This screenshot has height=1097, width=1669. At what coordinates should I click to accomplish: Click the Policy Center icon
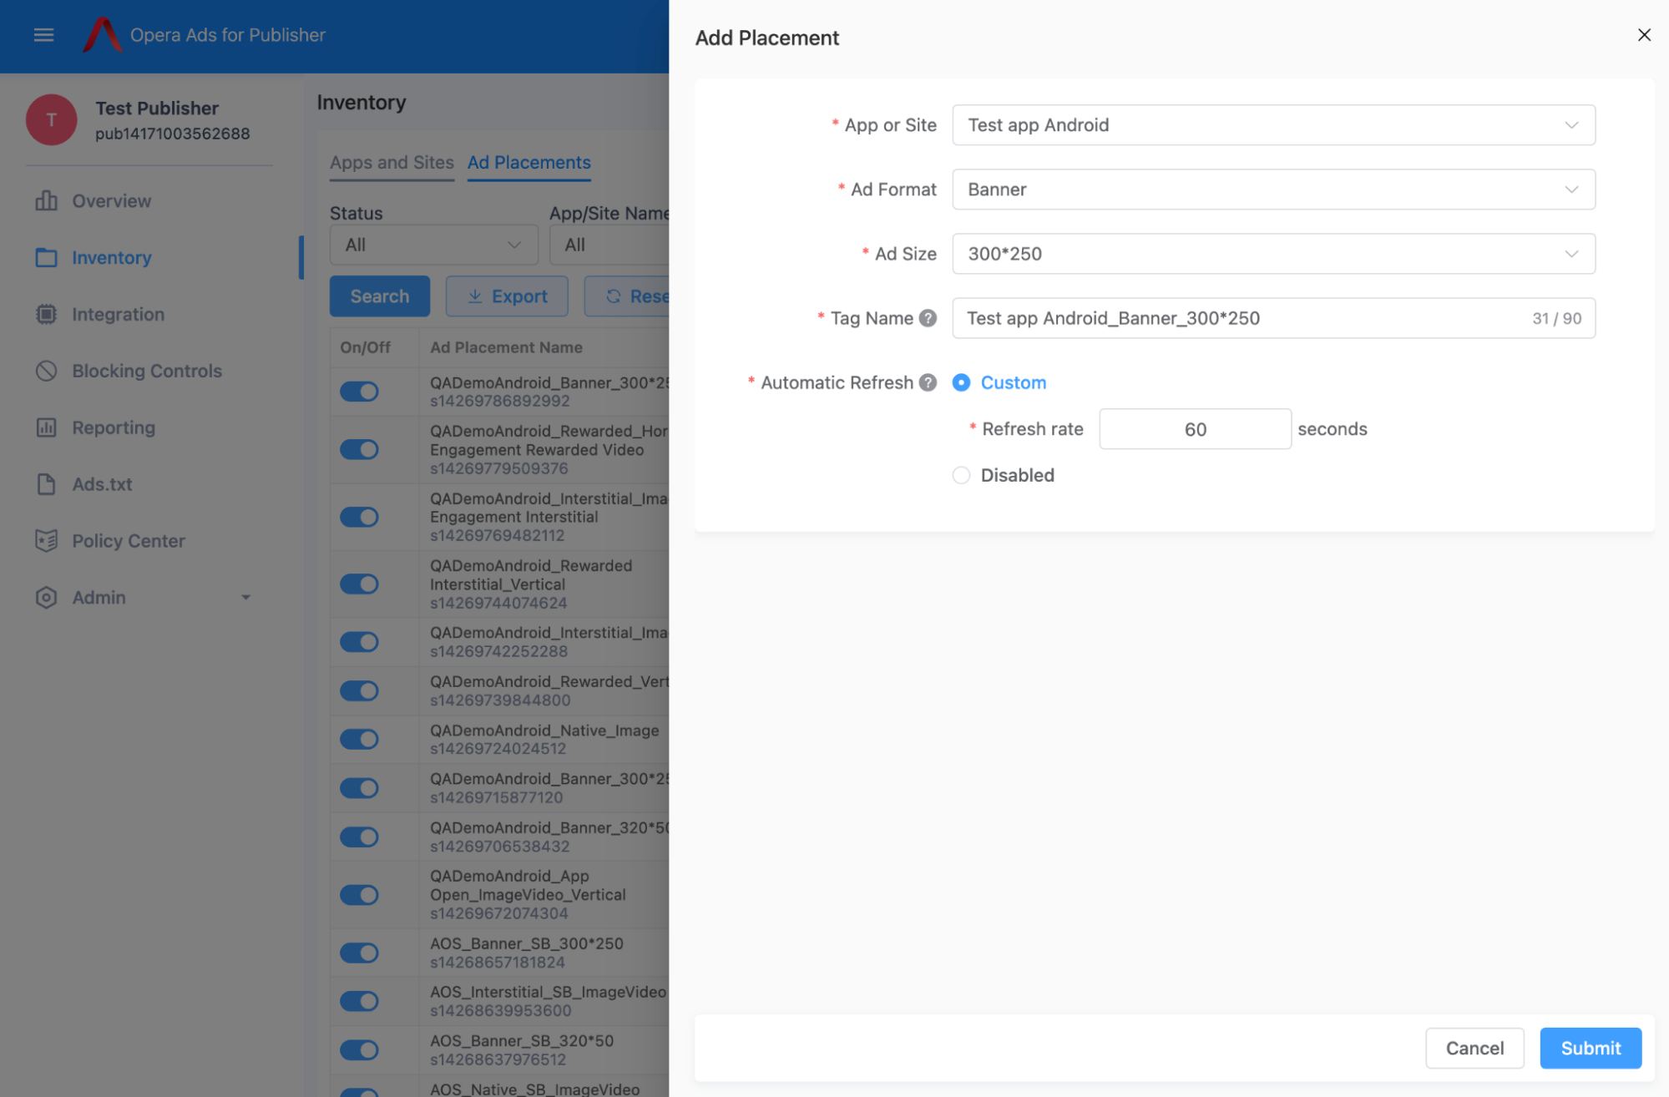point(47,541)
